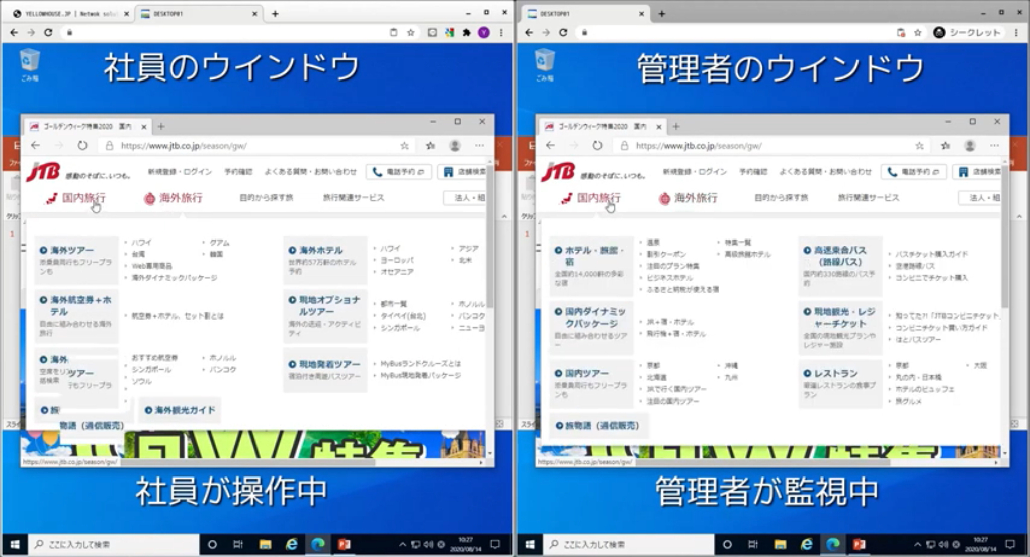Open new tab in left Chrome window
Screen dimensions: 1030x557
tap(275, 14)
